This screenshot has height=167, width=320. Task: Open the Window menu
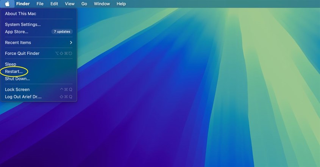pos(101,4)
